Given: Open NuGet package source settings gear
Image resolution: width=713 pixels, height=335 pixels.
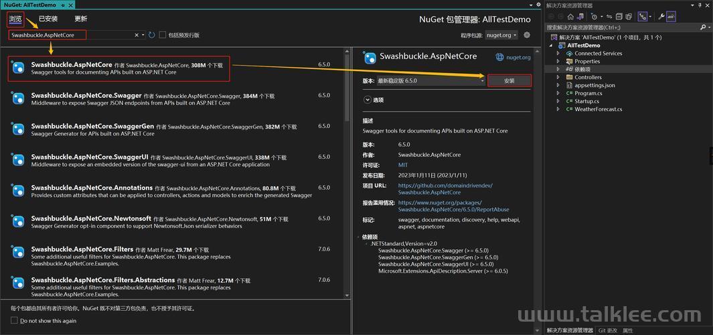Looking at the screenshot, I should pyautogui.click(x=527, y=35).
